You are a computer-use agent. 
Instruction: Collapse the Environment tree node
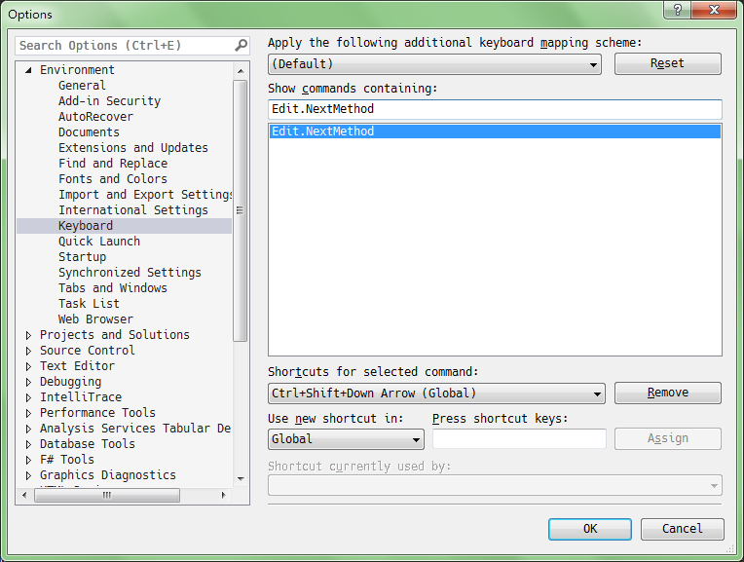[28, 70]
